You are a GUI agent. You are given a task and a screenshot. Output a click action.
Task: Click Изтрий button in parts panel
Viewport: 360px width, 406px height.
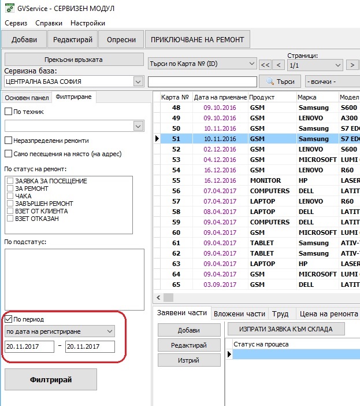(189, 360)
